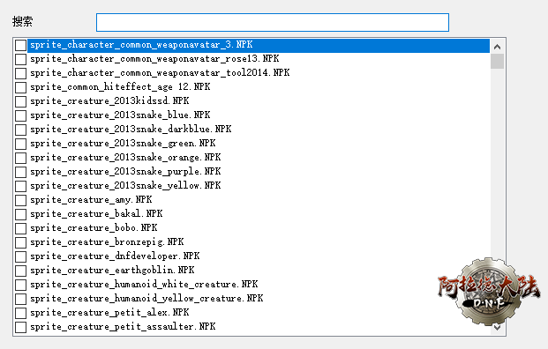Toggle sprite_creature_bobo.NPK checkbox
The height and width of the screenshot is (349, 548).
[x=20, y=228]
